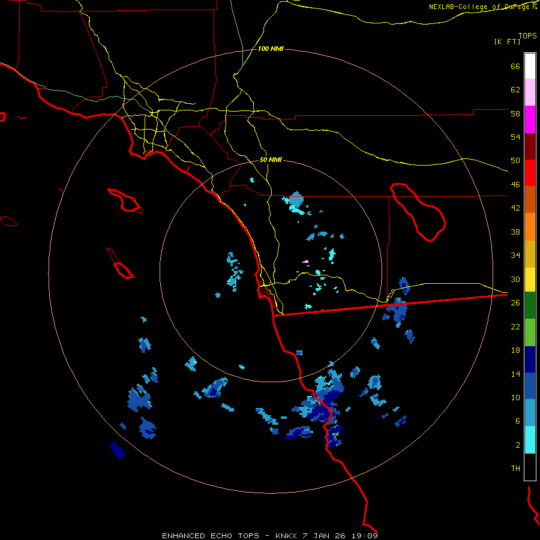Select the light green legend swatch
This screenshot has height=540, width=540.
click(x=530, y=332)
